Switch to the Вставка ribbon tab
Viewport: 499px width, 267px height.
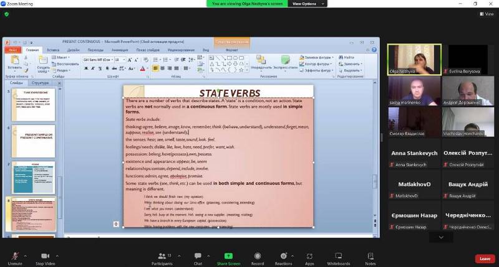pyautogui.click(x=53, y=50)
